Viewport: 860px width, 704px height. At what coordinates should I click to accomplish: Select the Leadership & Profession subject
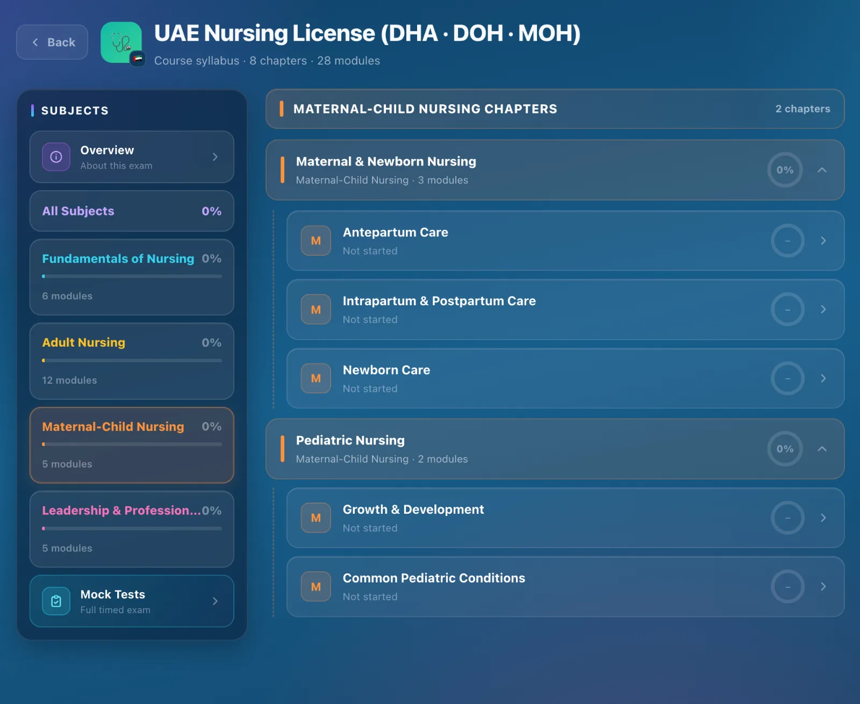(132, 529)
